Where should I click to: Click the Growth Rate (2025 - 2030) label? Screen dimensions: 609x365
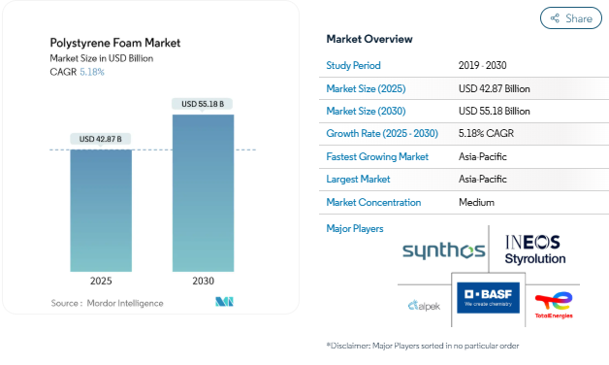(x=382, y=133)
